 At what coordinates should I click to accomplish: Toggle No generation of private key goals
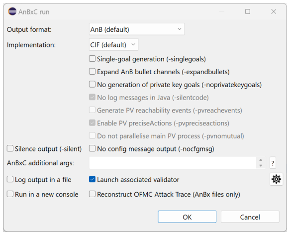click(x=93, y=84)
